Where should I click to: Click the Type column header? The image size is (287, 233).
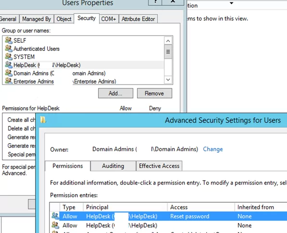71,207
